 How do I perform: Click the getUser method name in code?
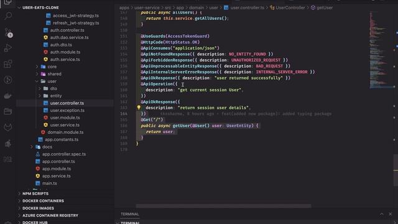point(181,126)
